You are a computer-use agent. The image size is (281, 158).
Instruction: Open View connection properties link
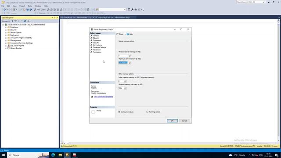tap(104, 97)
